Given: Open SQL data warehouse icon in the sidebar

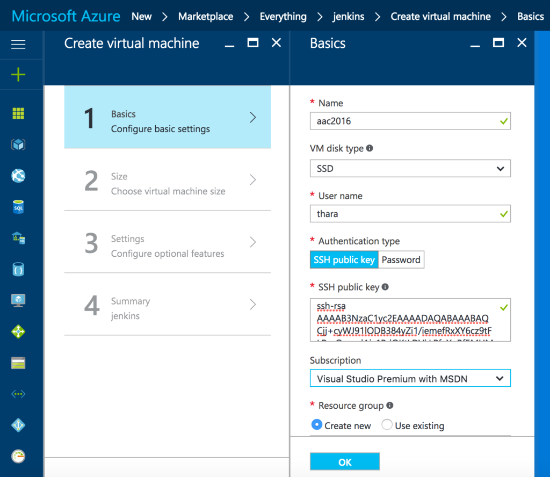Looking at the screenshot, I should [x=18, y=238].
